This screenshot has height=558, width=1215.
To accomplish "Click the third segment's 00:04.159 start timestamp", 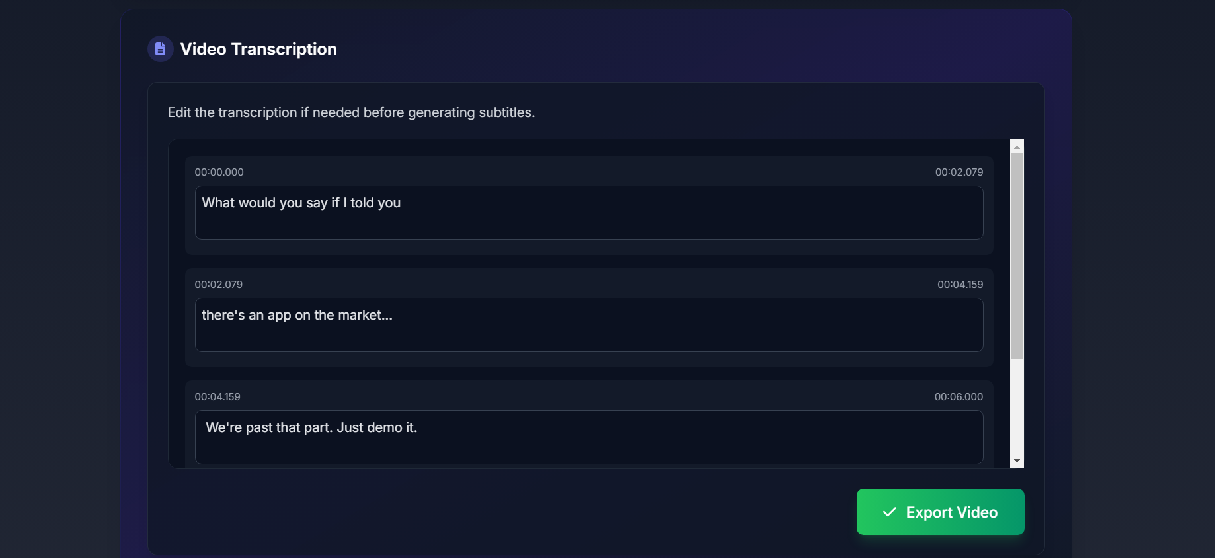I will (x=217, y=397).
